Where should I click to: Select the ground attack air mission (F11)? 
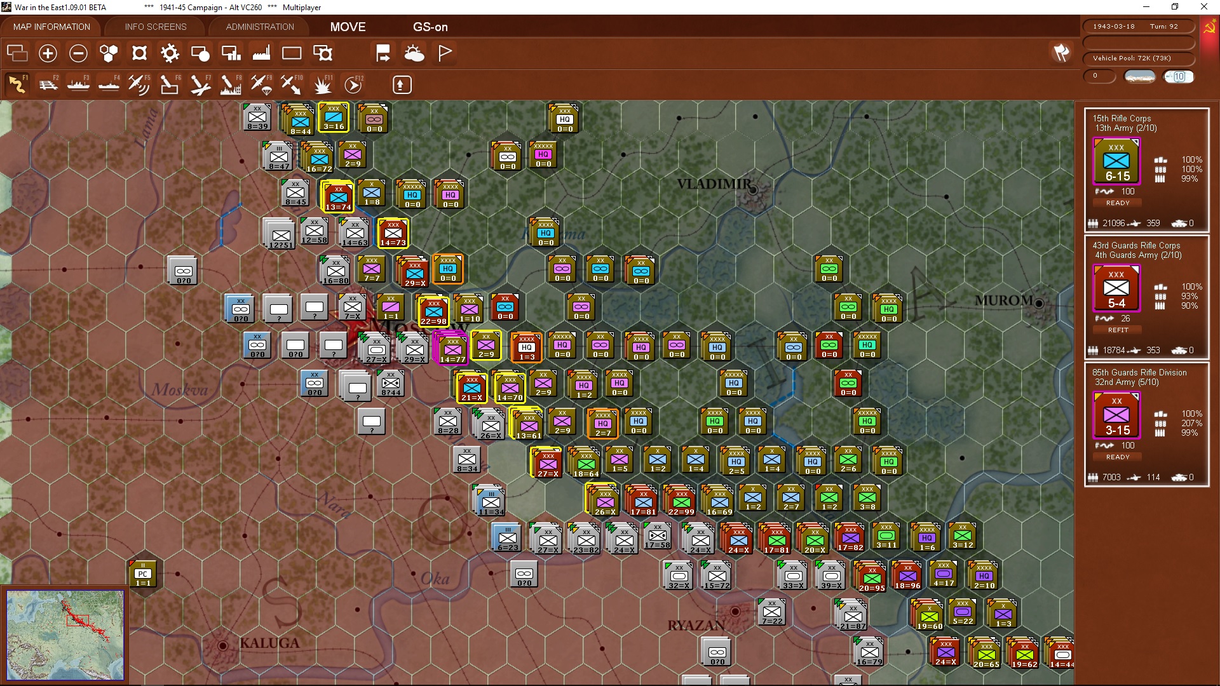323,84
